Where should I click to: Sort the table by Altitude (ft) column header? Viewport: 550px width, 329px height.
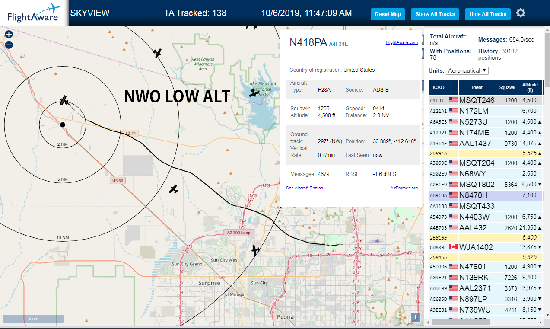coord(530,87)
